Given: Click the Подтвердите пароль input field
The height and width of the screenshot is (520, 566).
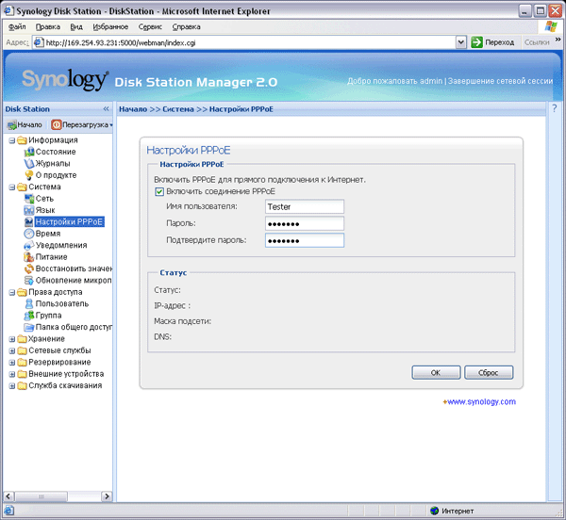Looking at the screenshot, I should (x=305, y=240).
